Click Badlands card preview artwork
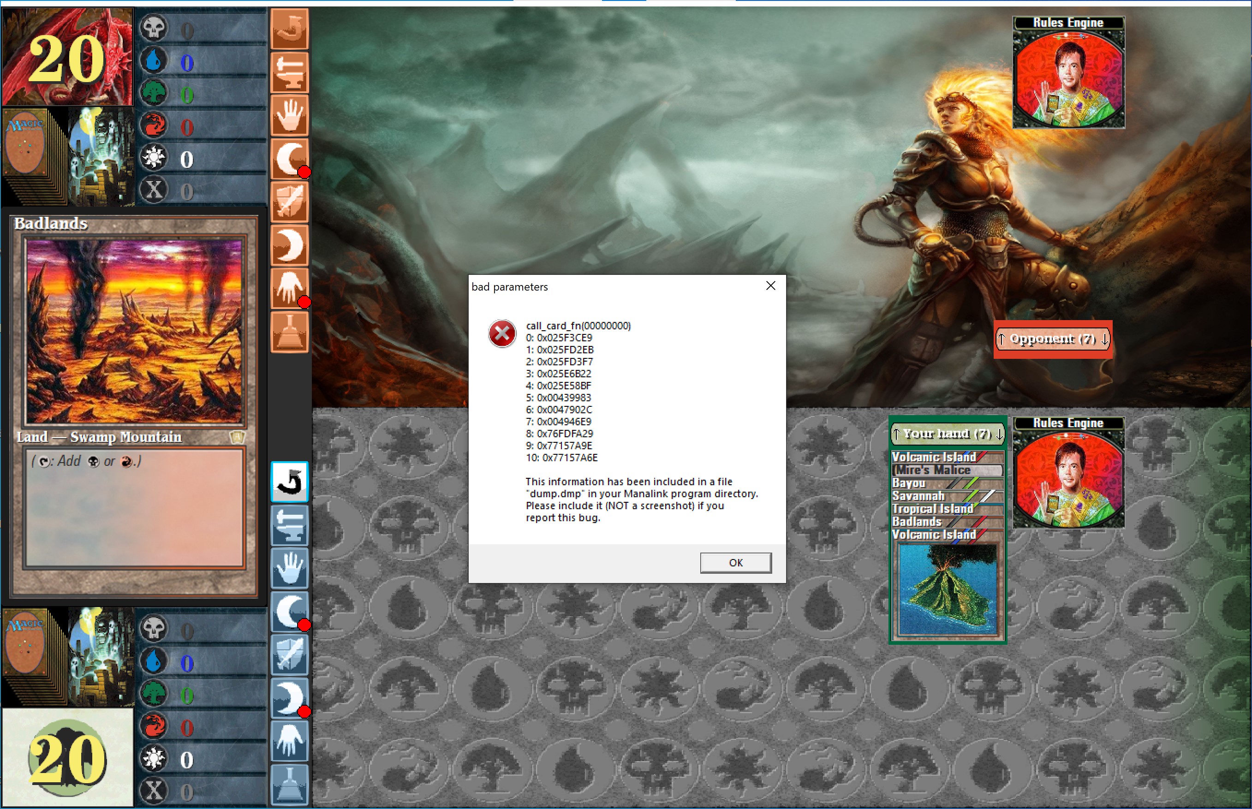This screenshot has width=1252, height=809. point(135,332)
